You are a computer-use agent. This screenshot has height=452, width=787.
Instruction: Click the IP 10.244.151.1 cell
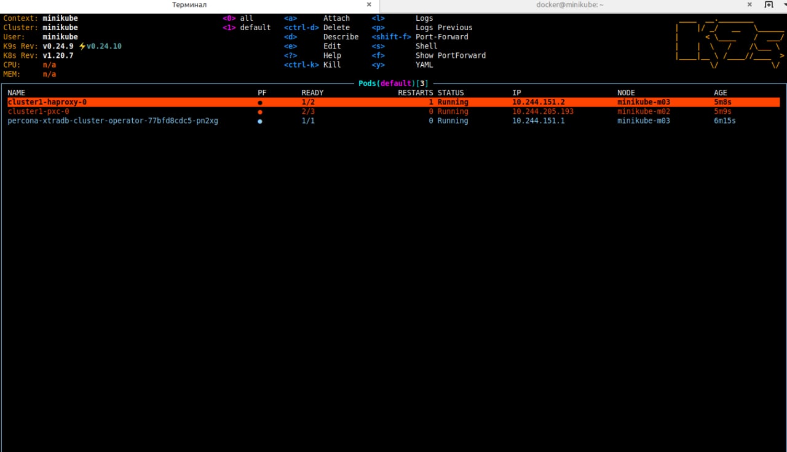point(539,121)
